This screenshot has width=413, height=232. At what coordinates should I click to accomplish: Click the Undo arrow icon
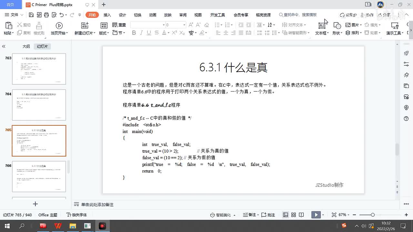62,15
